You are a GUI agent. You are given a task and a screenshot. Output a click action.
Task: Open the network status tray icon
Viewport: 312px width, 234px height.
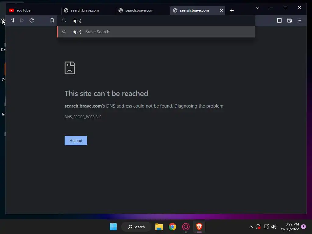point(266,227)
